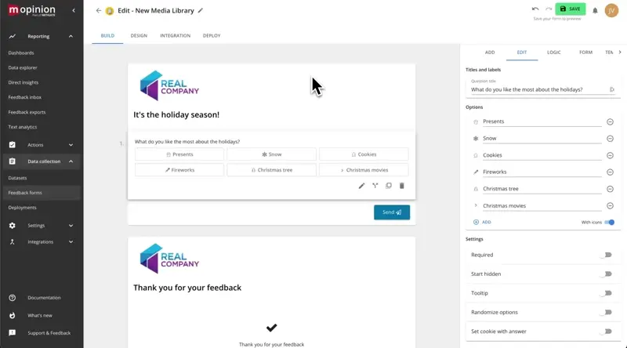
Task: Duplicate the holiday question with the copy icon
Action: coord(389,186)
